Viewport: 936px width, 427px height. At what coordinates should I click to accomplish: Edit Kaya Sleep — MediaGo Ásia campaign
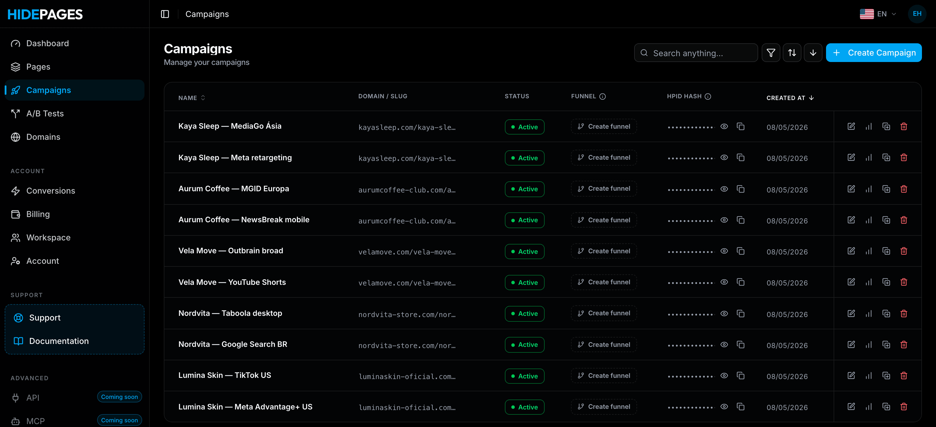pyautogui.click(x=851, y=126)
